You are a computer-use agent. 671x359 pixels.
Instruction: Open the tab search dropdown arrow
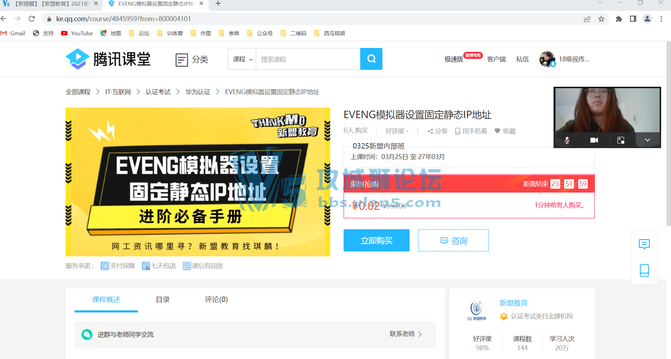tap(600, 2)
